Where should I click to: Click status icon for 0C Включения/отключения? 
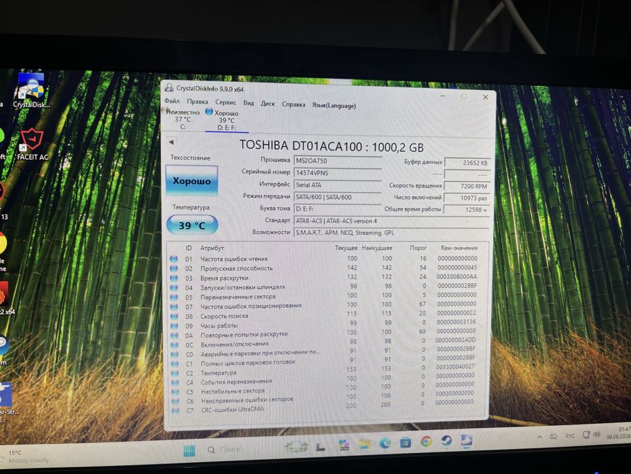coord(174,345)
